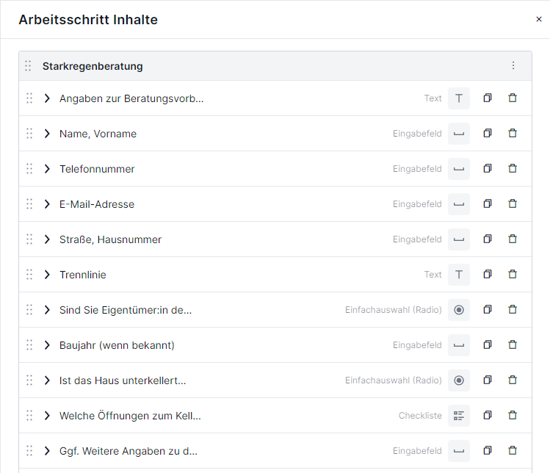The image size is (550, 473).
Task: Expand the Telefonnummer item
Action: (47, 169)
